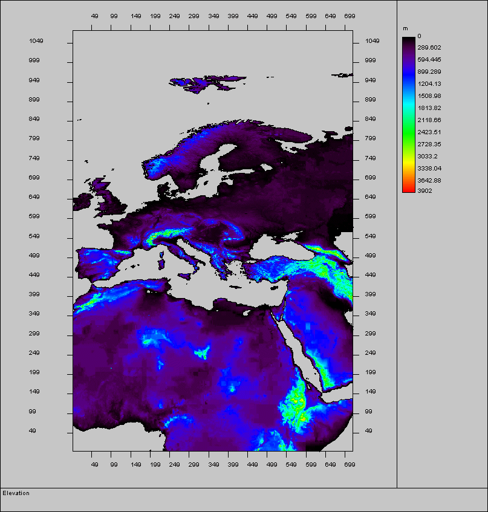Click legend value '1508.98'
The height and width of the screenshot is (512, 488).
point(429,96)
